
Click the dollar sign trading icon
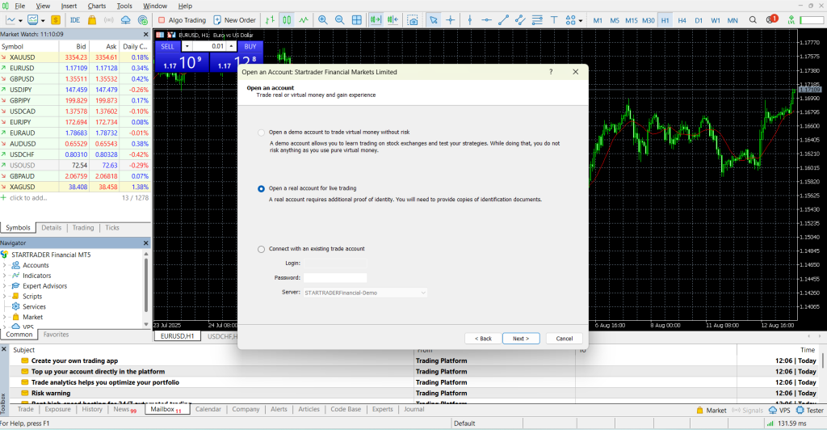point(56,20)
